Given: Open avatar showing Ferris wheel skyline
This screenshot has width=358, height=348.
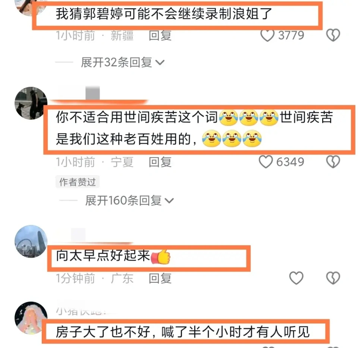Looking at the screenshot, I should click(31, 241).
